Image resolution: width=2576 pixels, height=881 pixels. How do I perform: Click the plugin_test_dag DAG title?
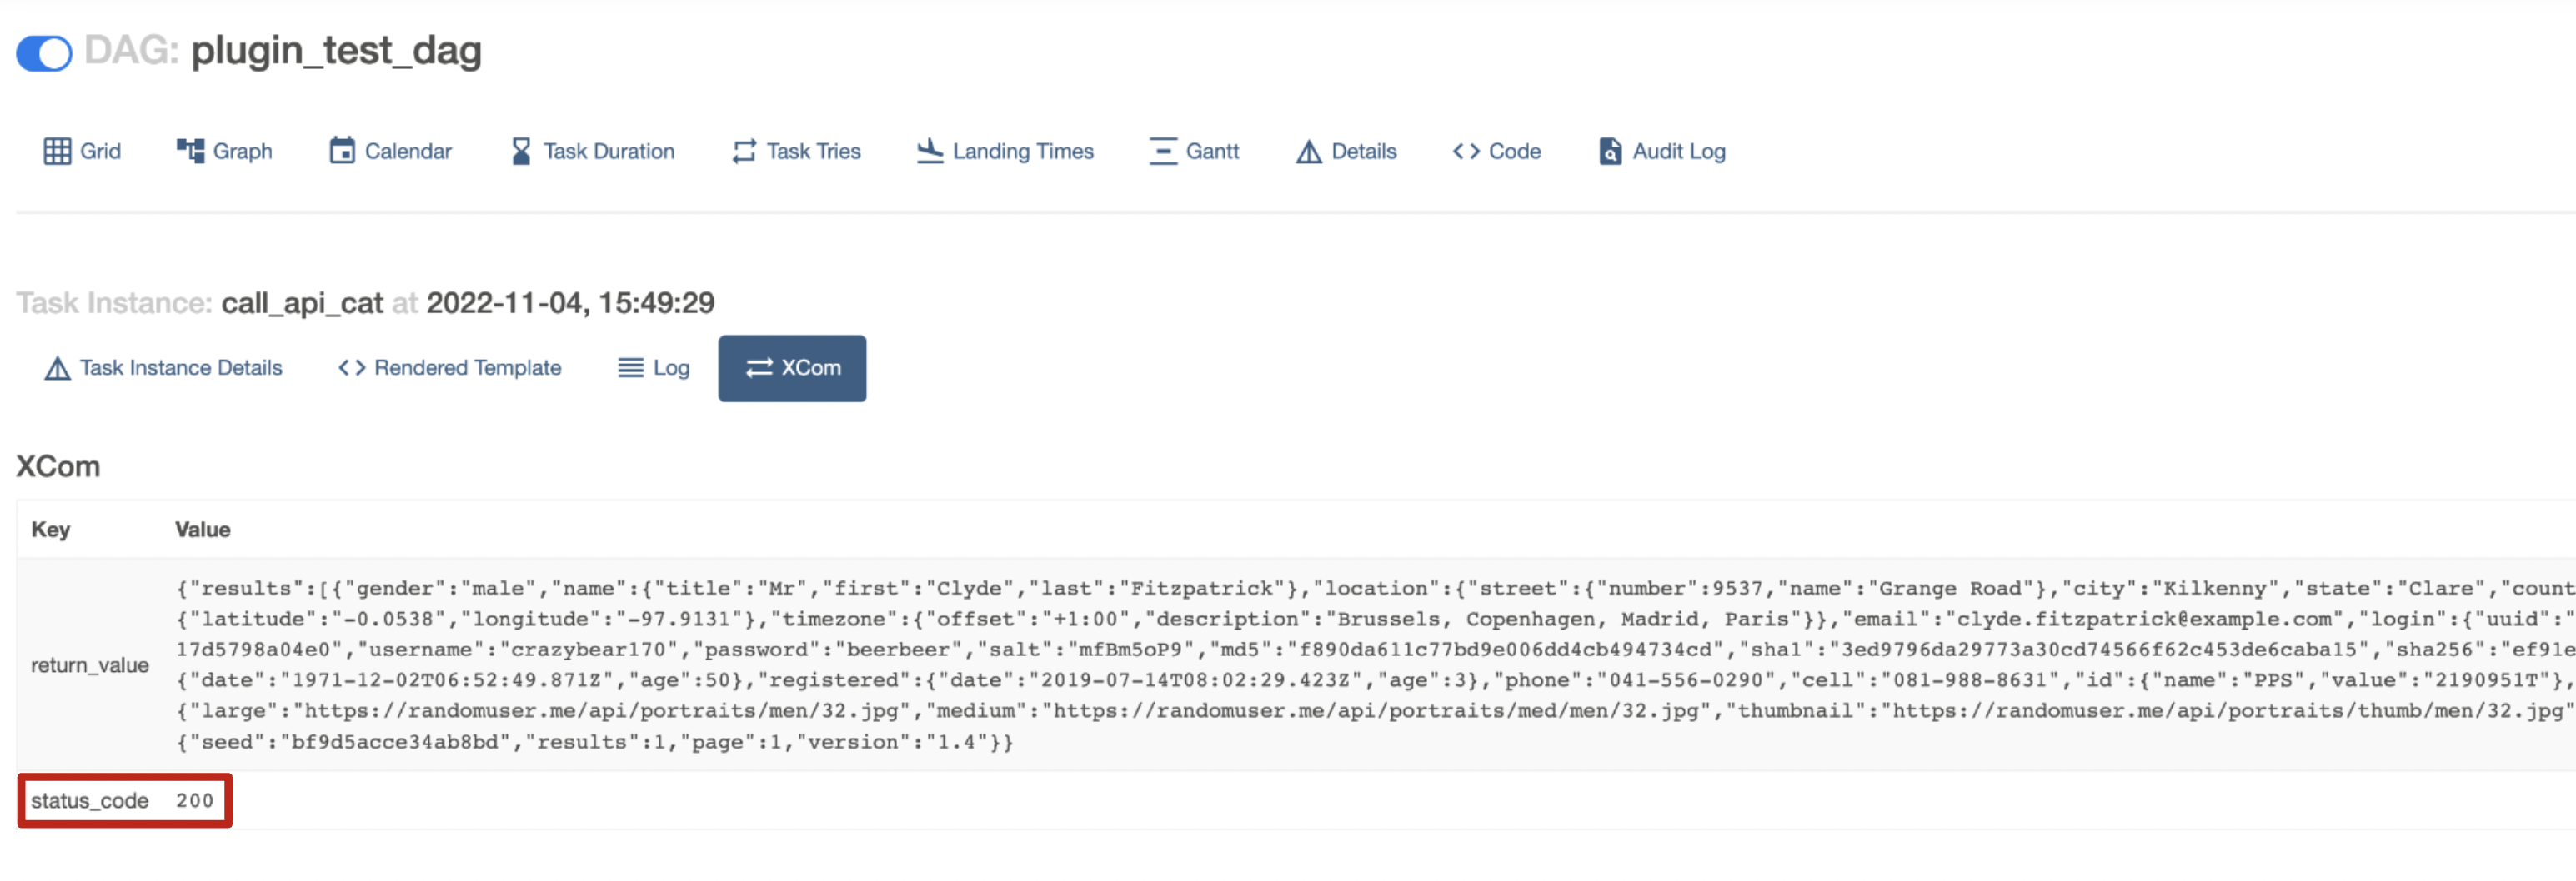coord(337,52)
